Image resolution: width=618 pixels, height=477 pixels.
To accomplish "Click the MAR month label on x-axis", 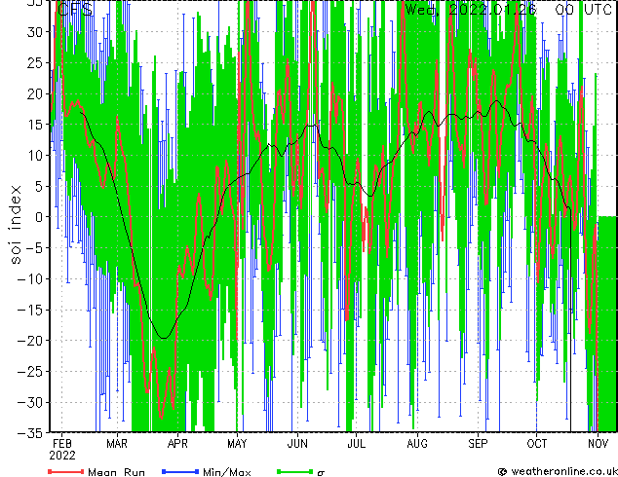I will pyautogui.click(x=117, y=444).
